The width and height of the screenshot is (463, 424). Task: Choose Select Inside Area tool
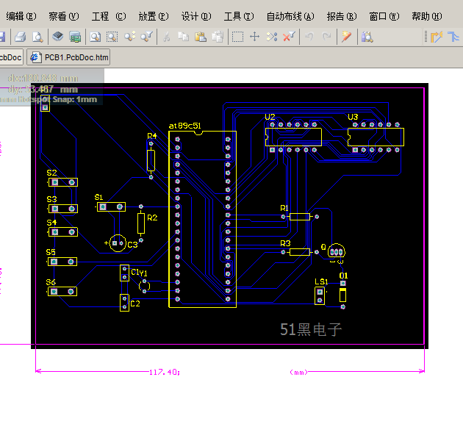[237, 37]
